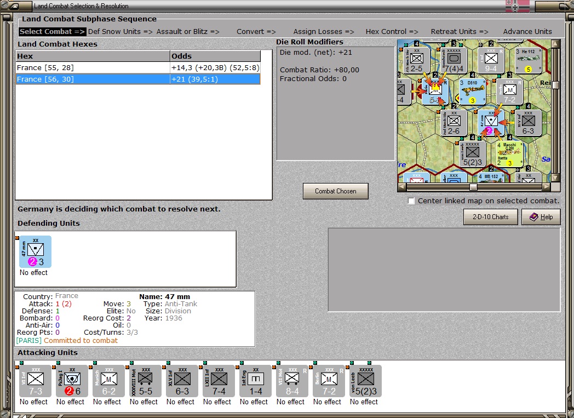Click the 9-4 infantry counter on map
Viewport: 574px width, 418px height.
click(491, 61)
